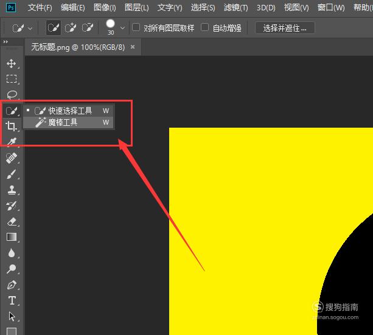The image size is (373, 335).
Task: Select the Clone Stamp tool
Action: [12, 190]
